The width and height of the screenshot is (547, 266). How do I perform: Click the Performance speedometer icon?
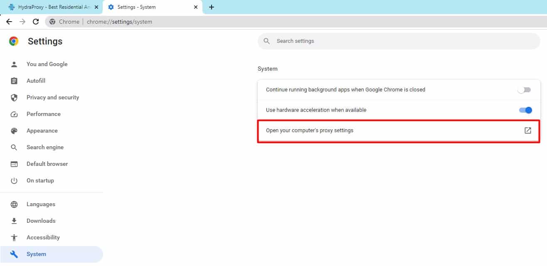click(x=15, y=114)
